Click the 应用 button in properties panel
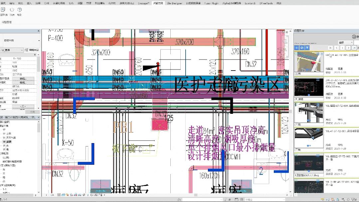 [32, 112]
